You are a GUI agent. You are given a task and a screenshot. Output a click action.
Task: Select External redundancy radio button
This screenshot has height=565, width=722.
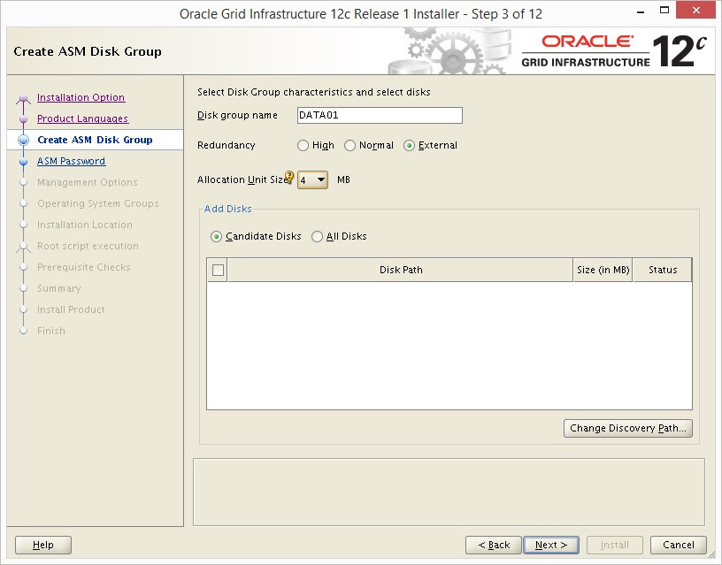coord(409,145)
